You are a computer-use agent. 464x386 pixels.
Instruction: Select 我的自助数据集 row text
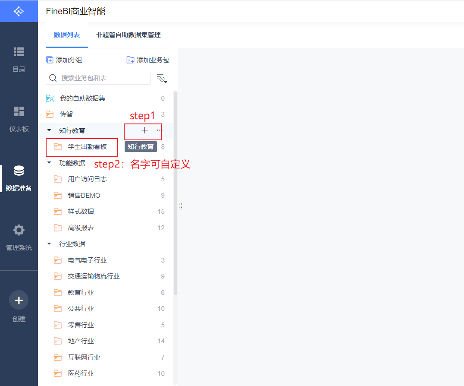click(82, 98)
